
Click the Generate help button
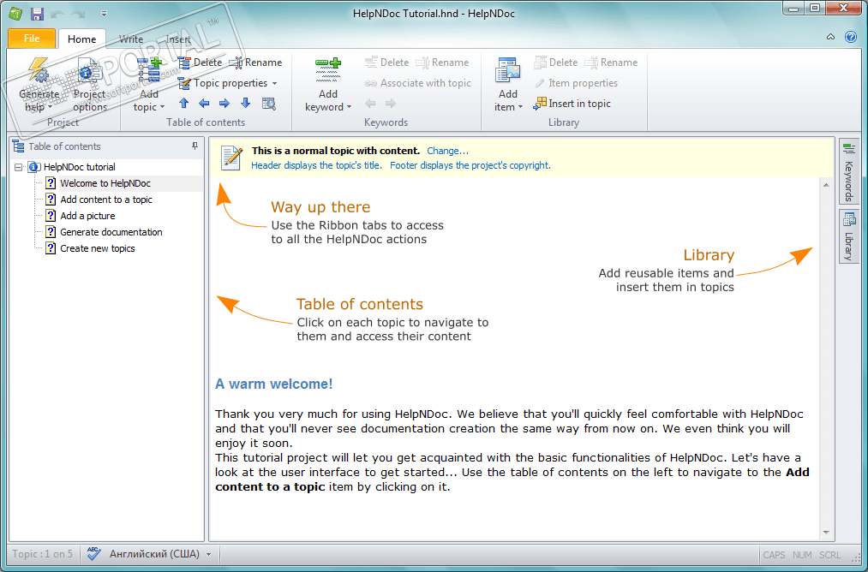39,84
